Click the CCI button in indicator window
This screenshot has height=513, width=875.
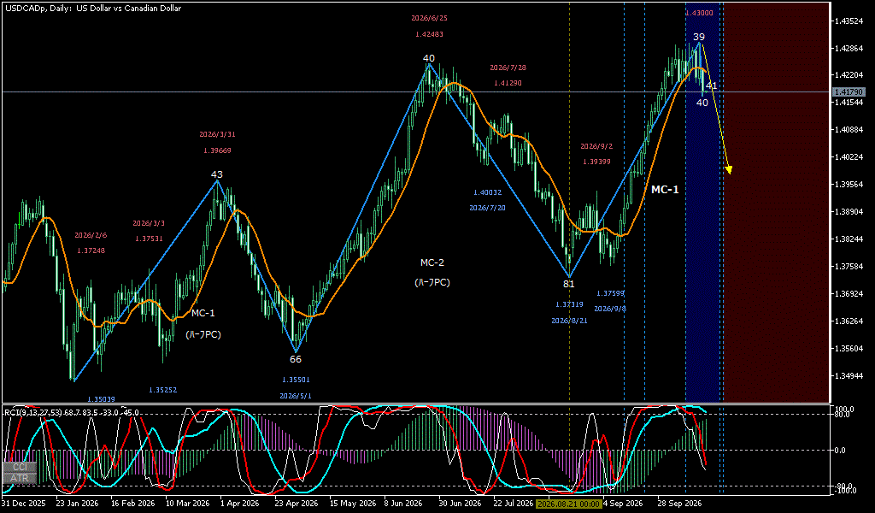point(21,467)
